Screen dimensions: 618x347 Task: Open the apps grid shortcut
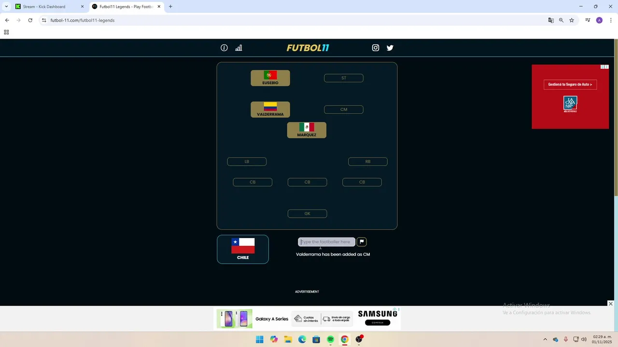tap(6, 32)
